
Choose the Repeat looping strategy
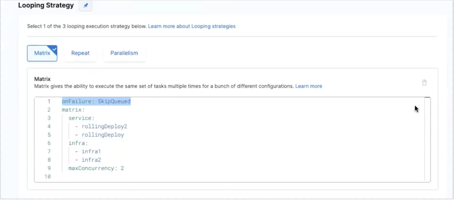(x=80, y=53)
